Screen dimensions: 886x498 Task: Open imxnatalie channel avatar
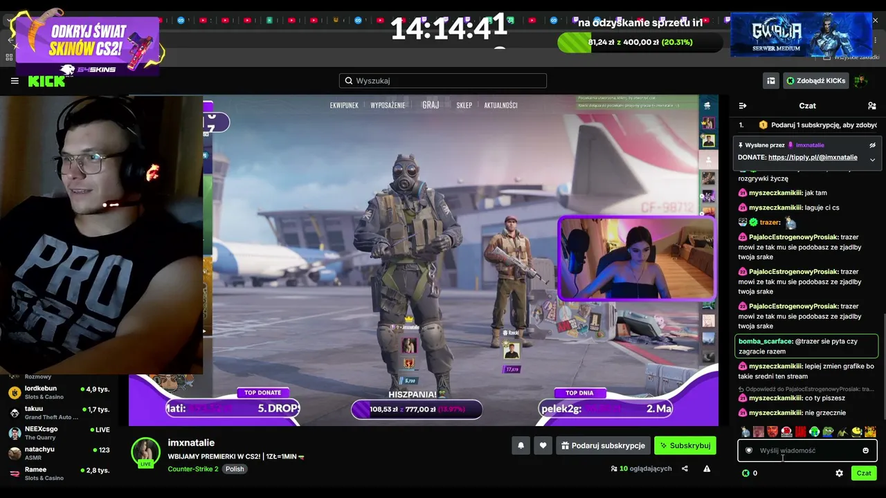tap(145, 452)
